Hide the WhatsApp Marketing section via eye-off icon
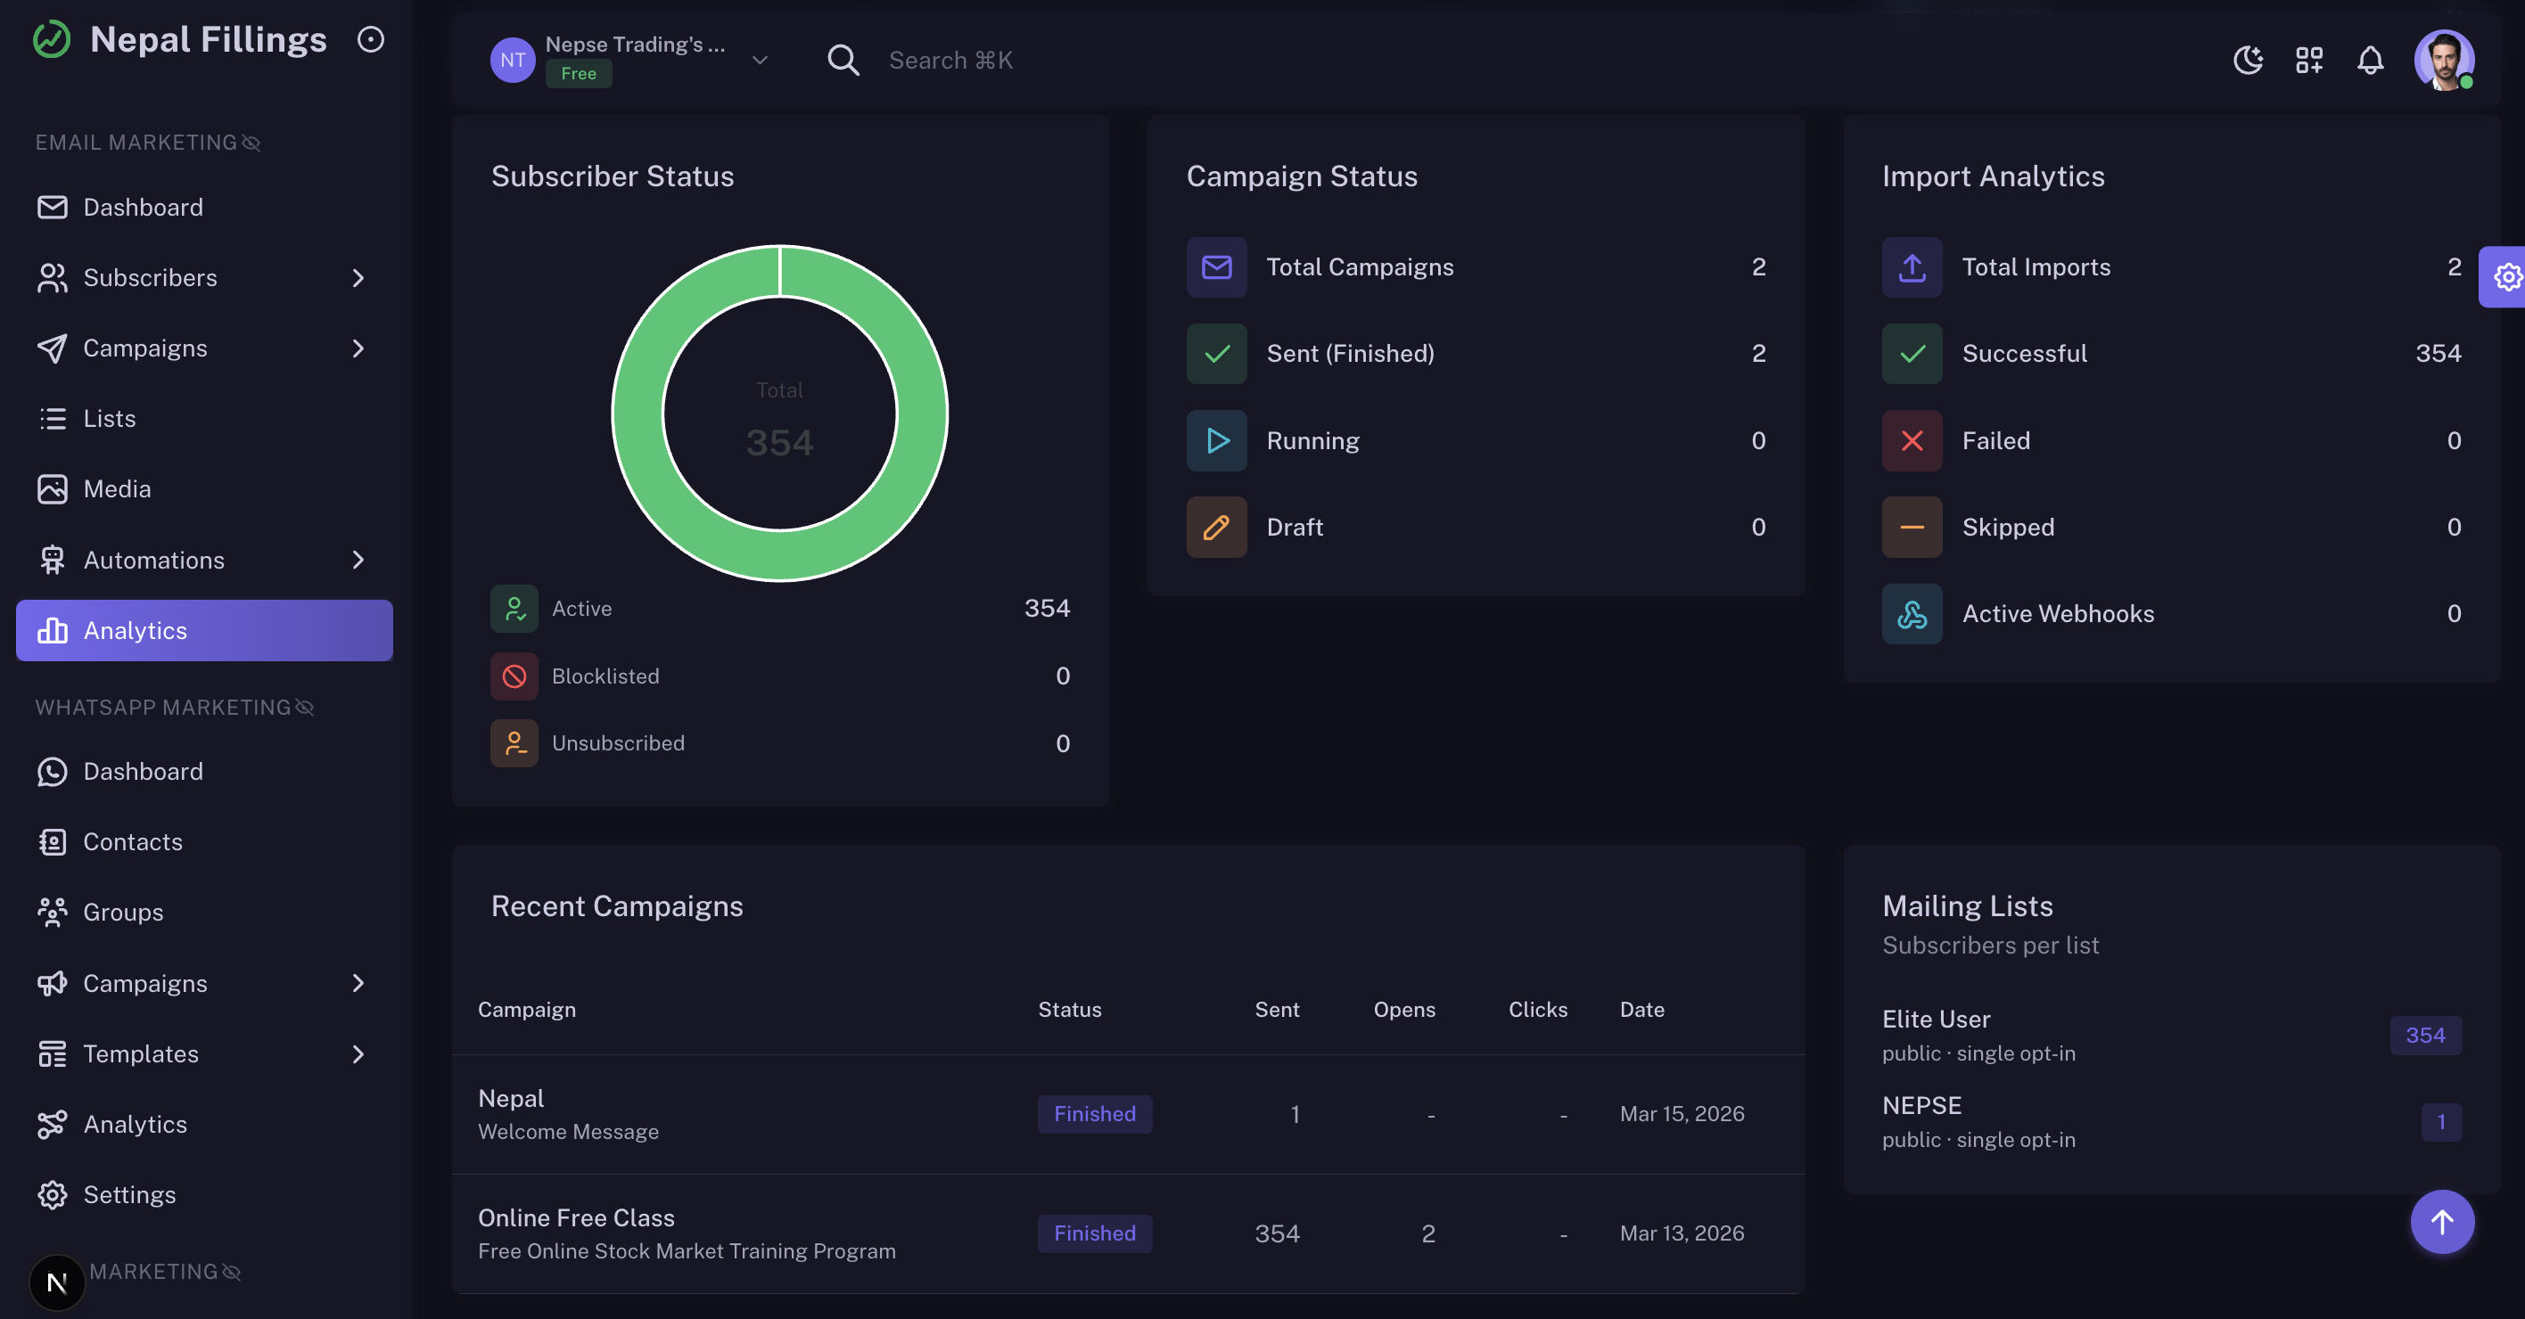 pos(305,708)
